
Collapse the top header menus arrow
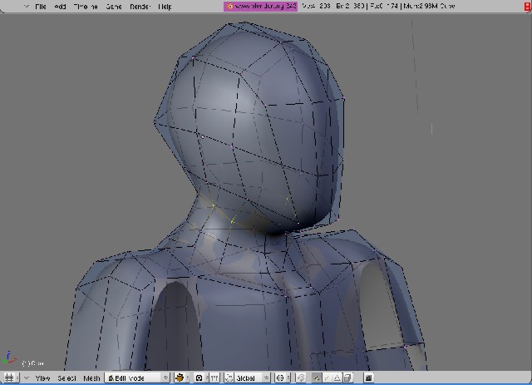tap(27, 6)
